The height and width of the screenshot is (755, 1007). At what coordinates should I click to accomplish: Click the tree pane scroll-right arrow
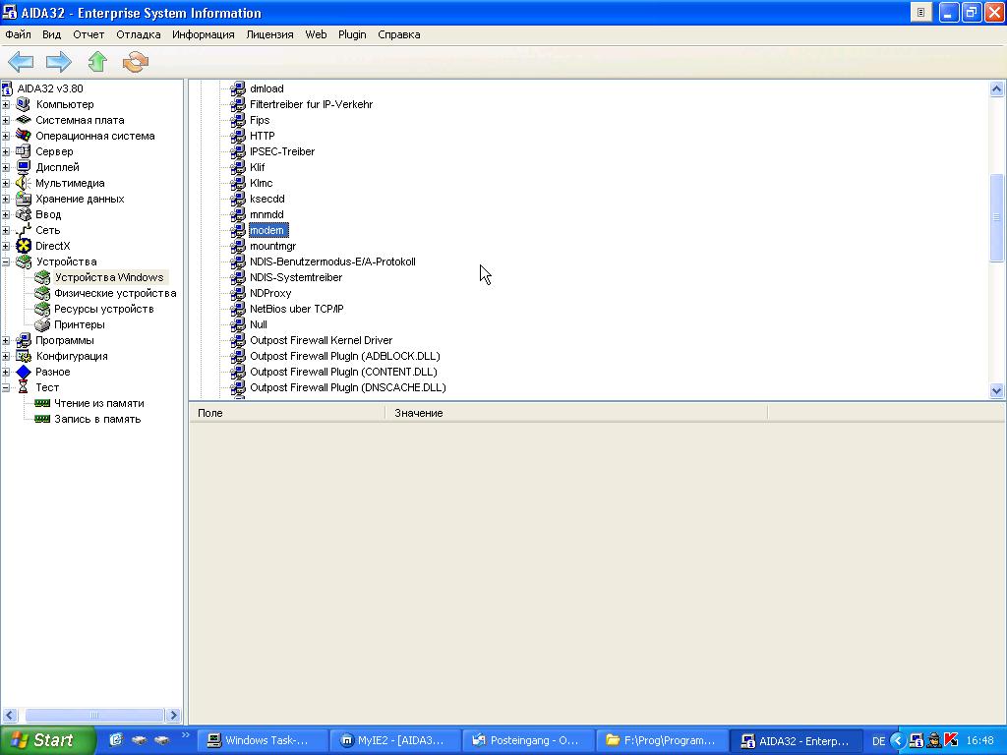[x=173, y=715]
